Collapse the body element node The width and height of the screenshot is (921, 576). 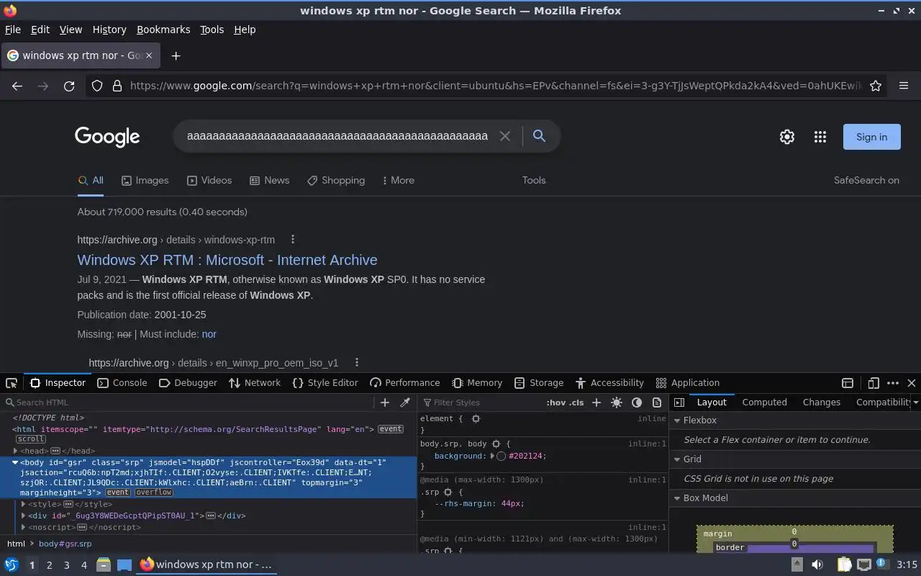coord(15,462)
